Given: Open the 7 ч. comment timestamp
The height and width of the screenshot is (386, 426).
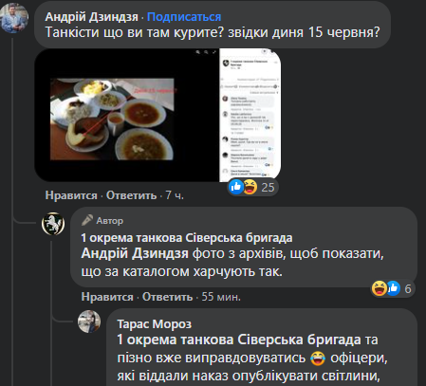Looking at the screenshot, I should (175, 195).
